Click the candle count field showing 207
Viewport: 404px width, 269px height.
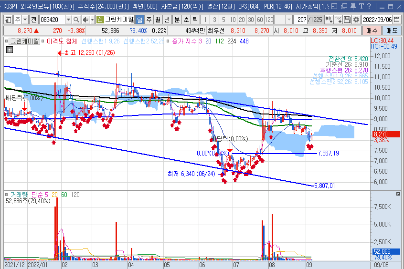301,20
